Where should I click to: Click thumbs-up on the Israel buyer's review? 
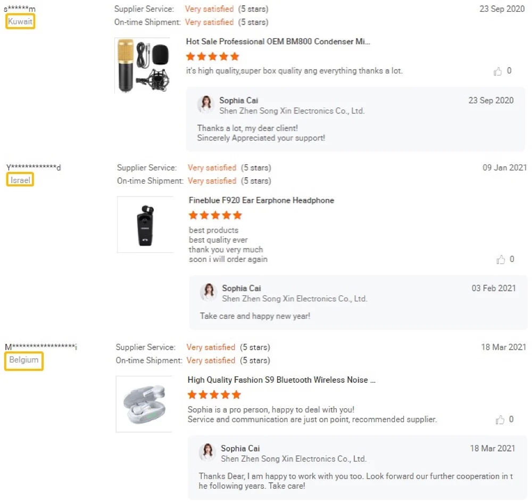501,260
